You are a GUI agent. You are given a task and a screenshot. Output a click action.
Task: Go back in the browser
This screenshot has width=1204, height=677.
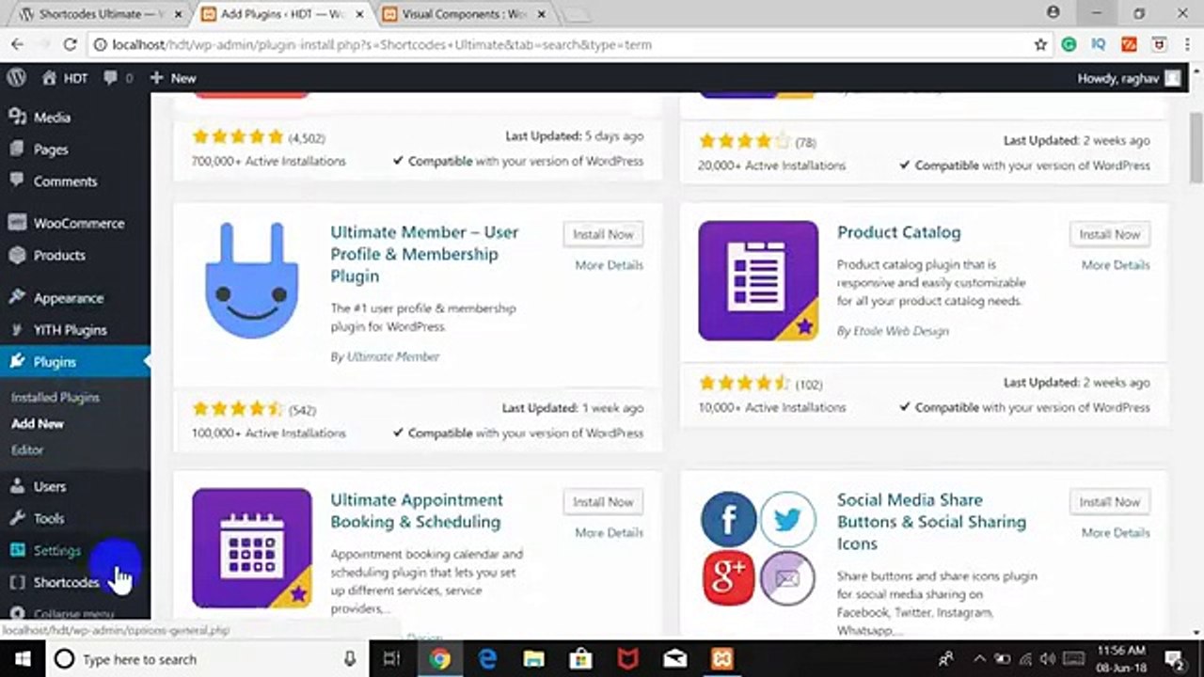[x=16, y=44]
